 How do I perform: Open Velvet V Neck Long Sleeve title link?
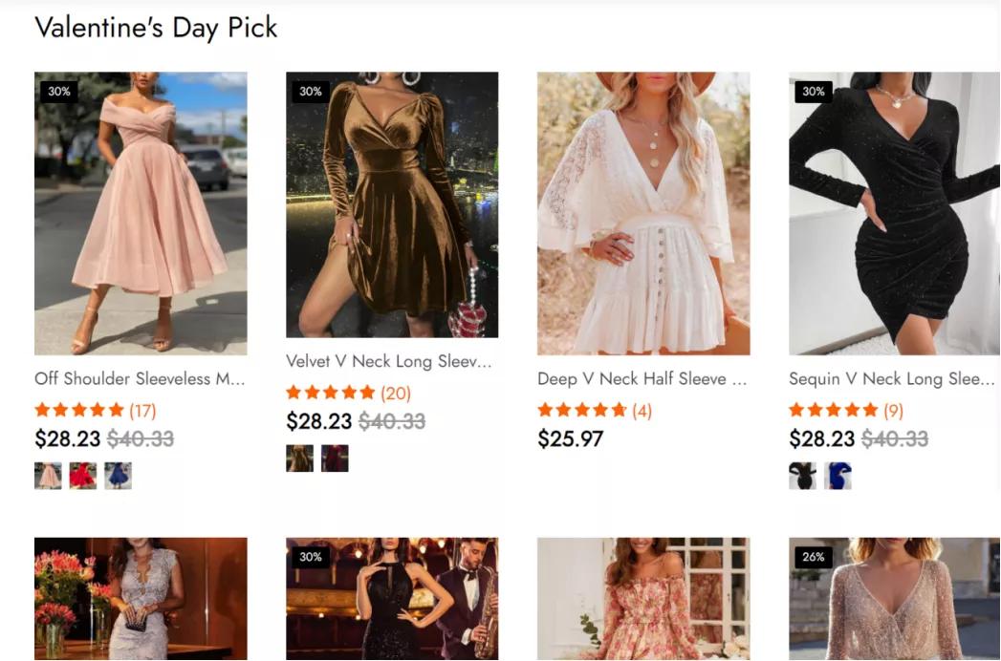pyautogui.click(x=389, y=361)
